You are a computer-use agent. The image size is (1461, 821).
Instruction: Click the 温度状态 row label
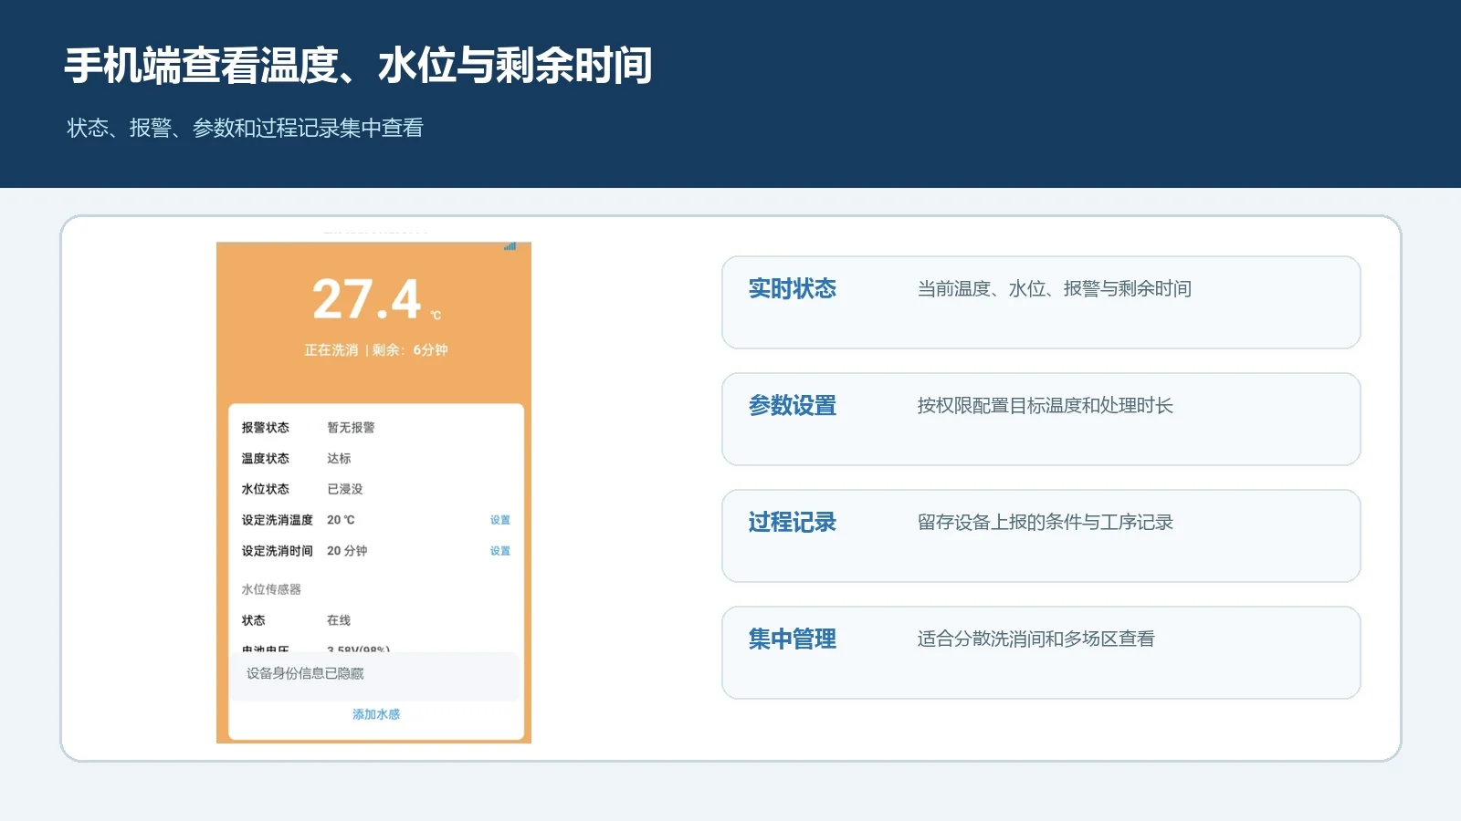point(265,459)
